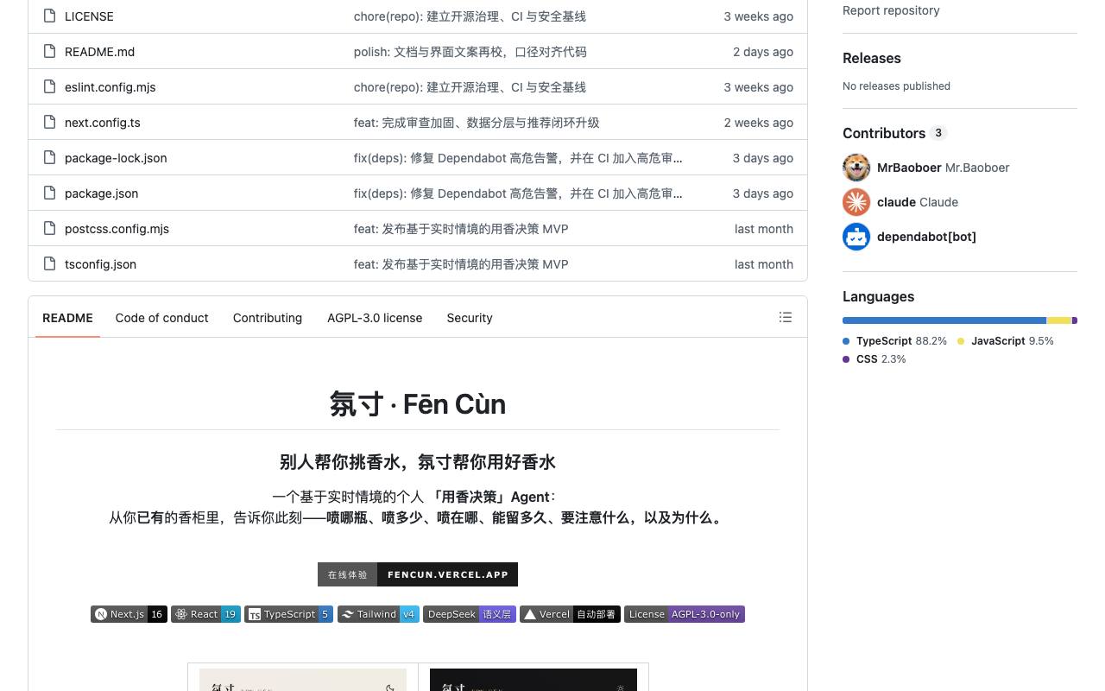Click the light theme screenshot thumbnail
1105x691 pixels.
pos(303,680)
